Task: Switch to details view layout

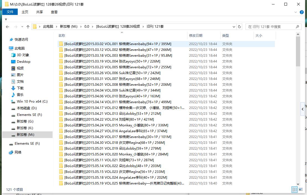Action: 295,189
